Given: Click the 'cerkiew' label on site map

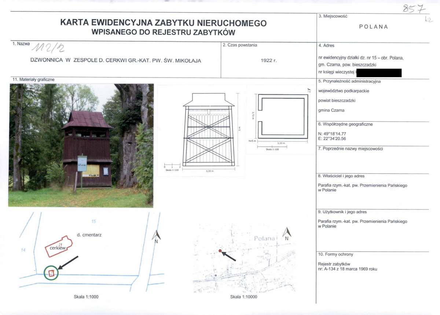Looking at the screenshot, I should pyautogui.click(x=57, y=248).
